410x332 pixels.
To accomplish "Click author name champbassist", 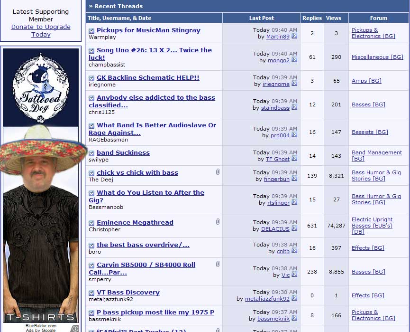I will click(x=107, y=65).
